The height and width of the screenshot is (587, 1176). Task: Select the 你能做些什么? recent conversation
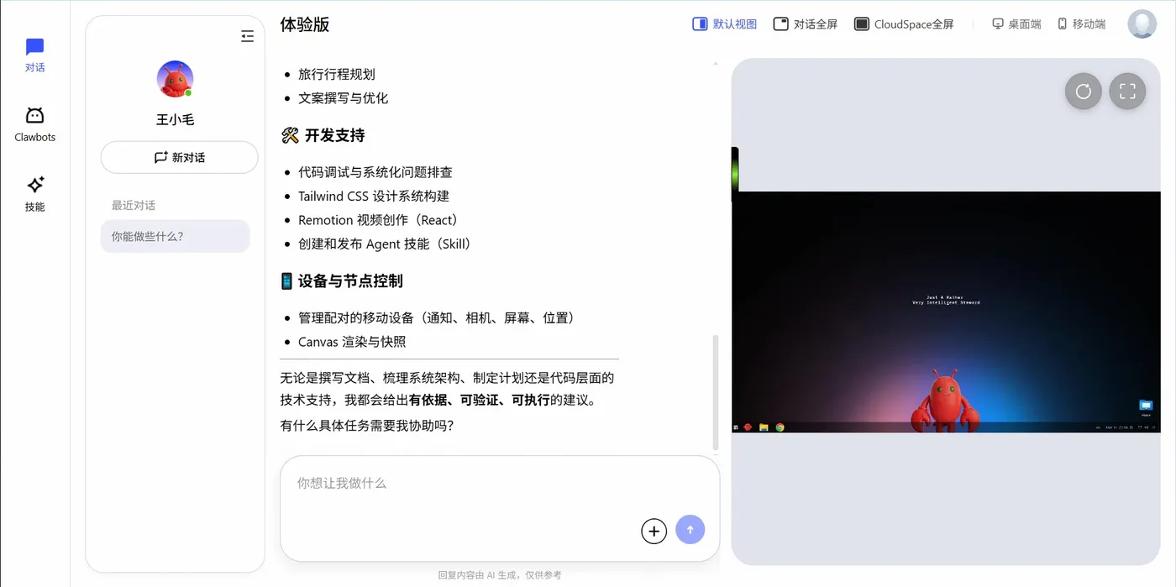pyautogui.click(x=175, y=236)
